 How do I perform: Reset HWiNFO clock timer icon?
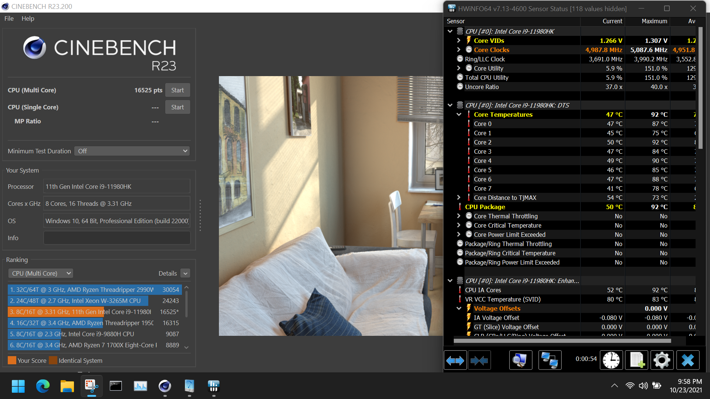(x=611, y=360)
